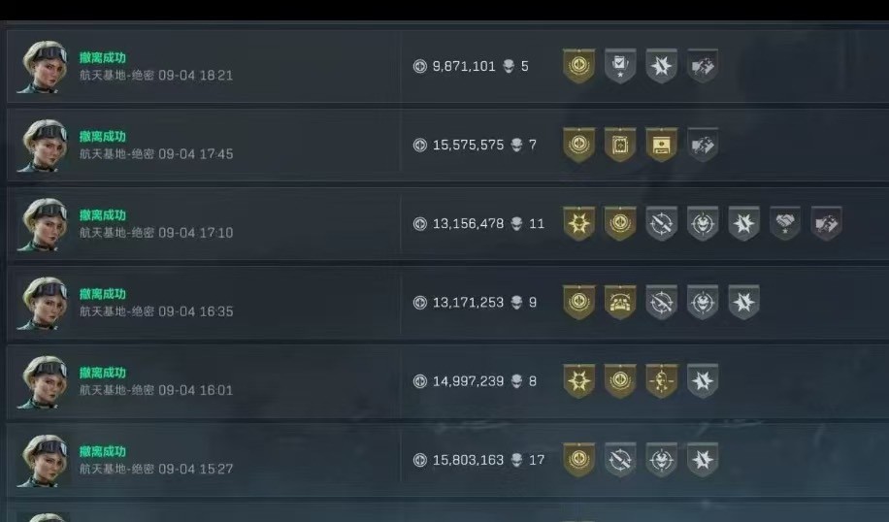This screenshot has height=522, width=889.
Task: Click the silver starburst badge in 15:27 match
Action: click(703, 460)
